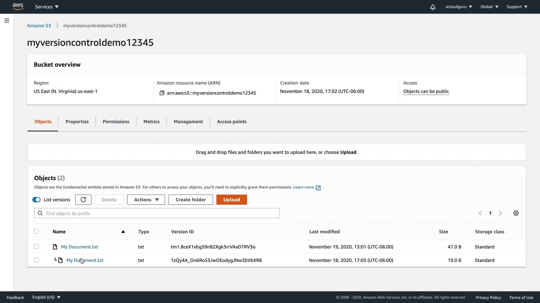
Task: Expand the acloudguru account menu
Action: tap(458, 7)
